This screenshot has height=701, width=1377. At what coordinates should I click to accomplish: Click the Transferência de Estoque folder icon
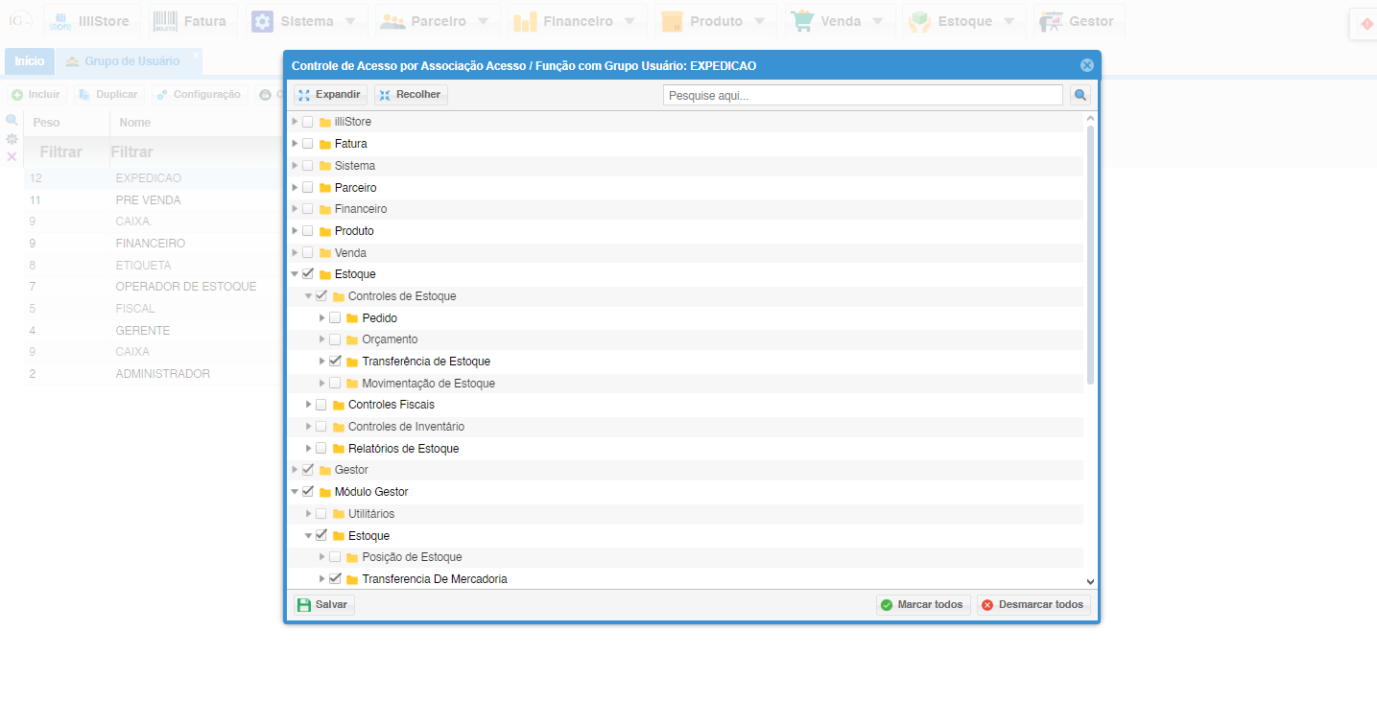tap(352, 362)
